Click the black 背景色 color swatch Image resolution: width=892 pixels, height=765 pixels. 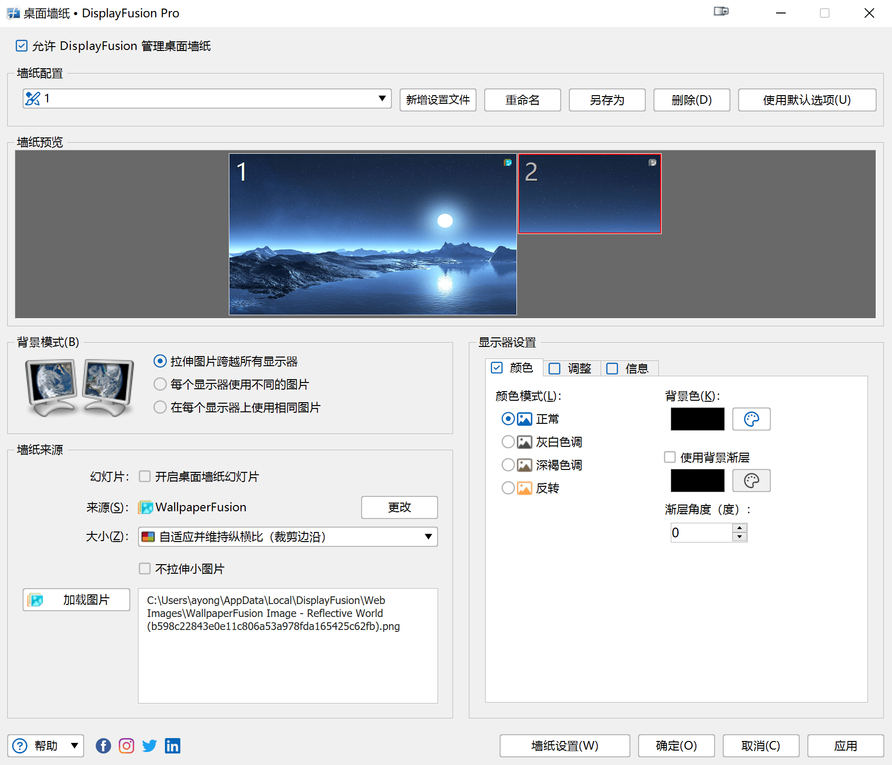click(x=697, y=419)
